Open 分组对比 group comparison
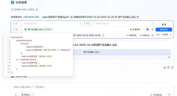 pos(145,35)
